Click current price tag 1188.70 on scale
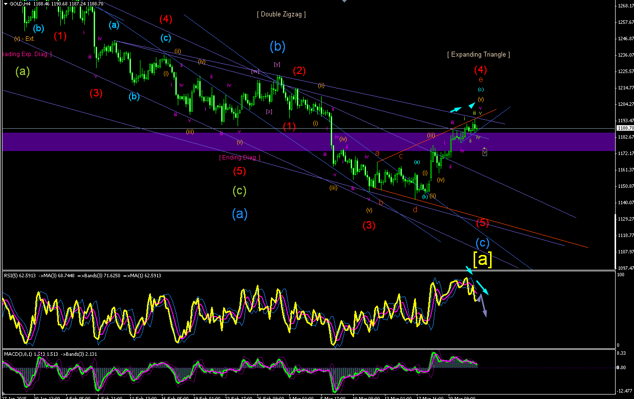 point(625,129)
